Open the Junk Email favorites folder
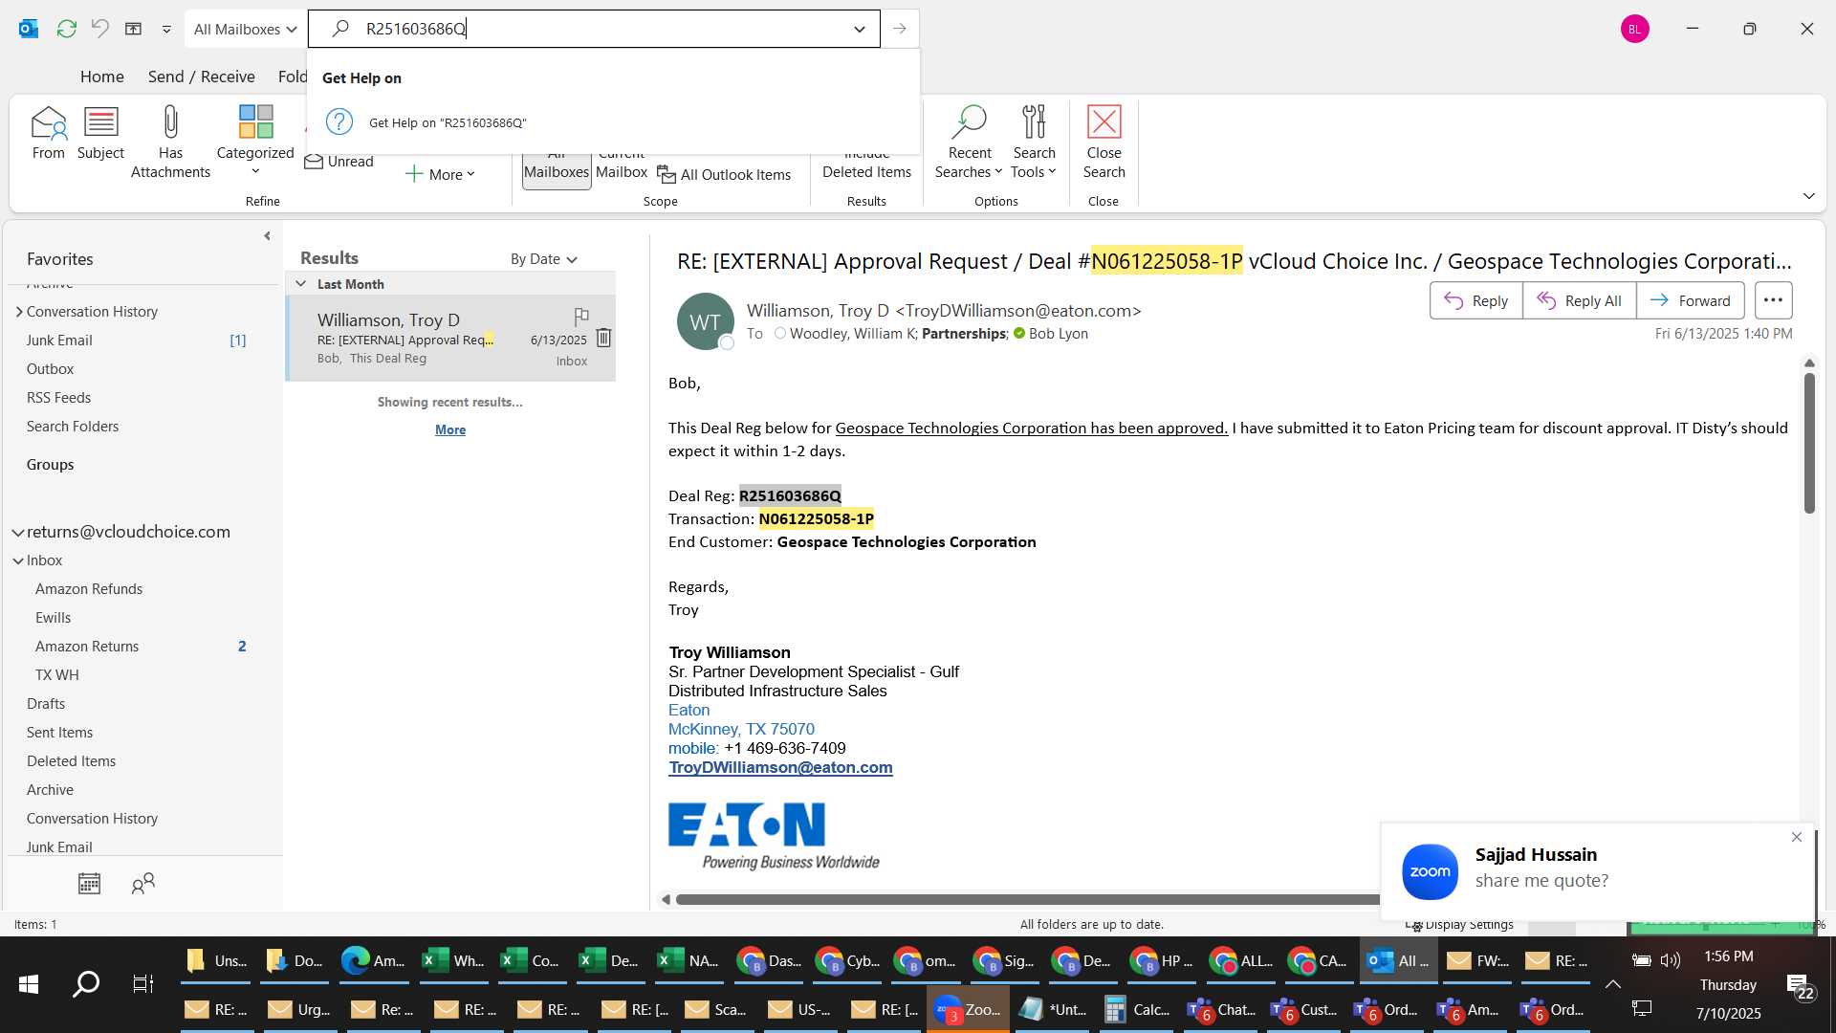The height and width of the screenshot is (1033, 1836). click(59, 341)
